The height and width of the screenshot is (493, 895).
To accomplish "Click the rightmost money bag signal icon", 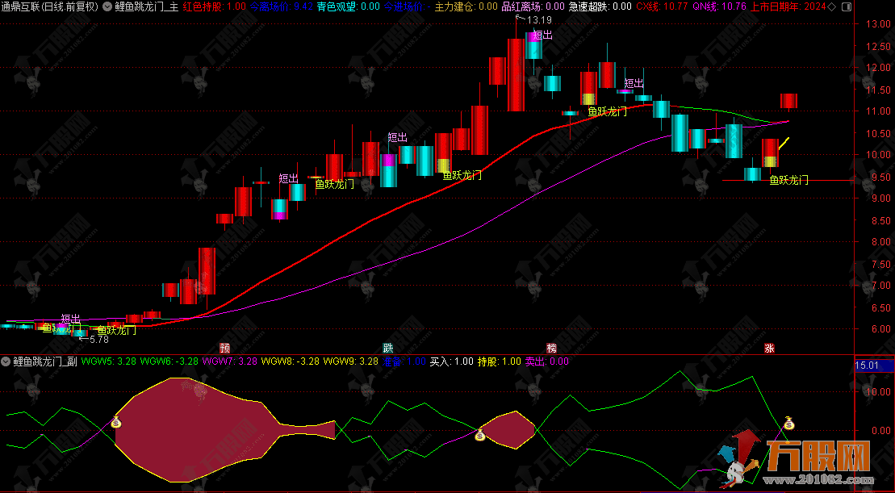I will pyautogui.click(x=789, y=422).
